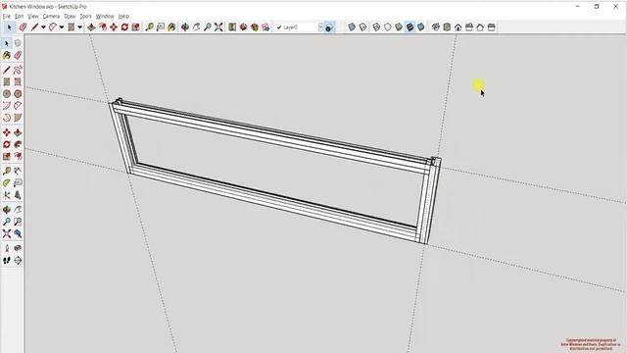Click window frame top rail in model
627x353 pixels.
click(272, 137)
